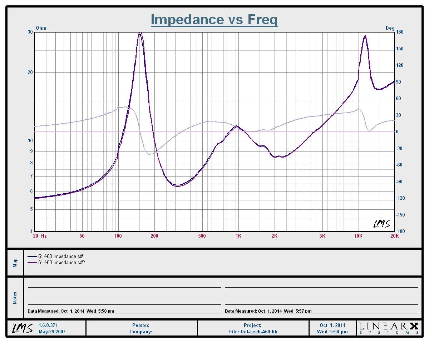Image resolution: width=429 pixels, height=343 pixels.
Task: Click the Person field in the footer
Action: pyautogui.click(x=141, y=325)
